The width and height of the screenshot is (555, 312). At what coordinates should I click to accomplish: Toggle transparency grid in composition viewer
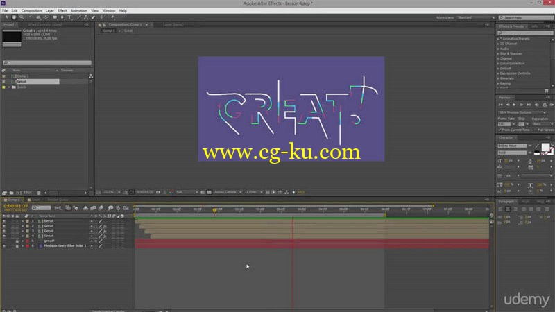click(210, 192)
